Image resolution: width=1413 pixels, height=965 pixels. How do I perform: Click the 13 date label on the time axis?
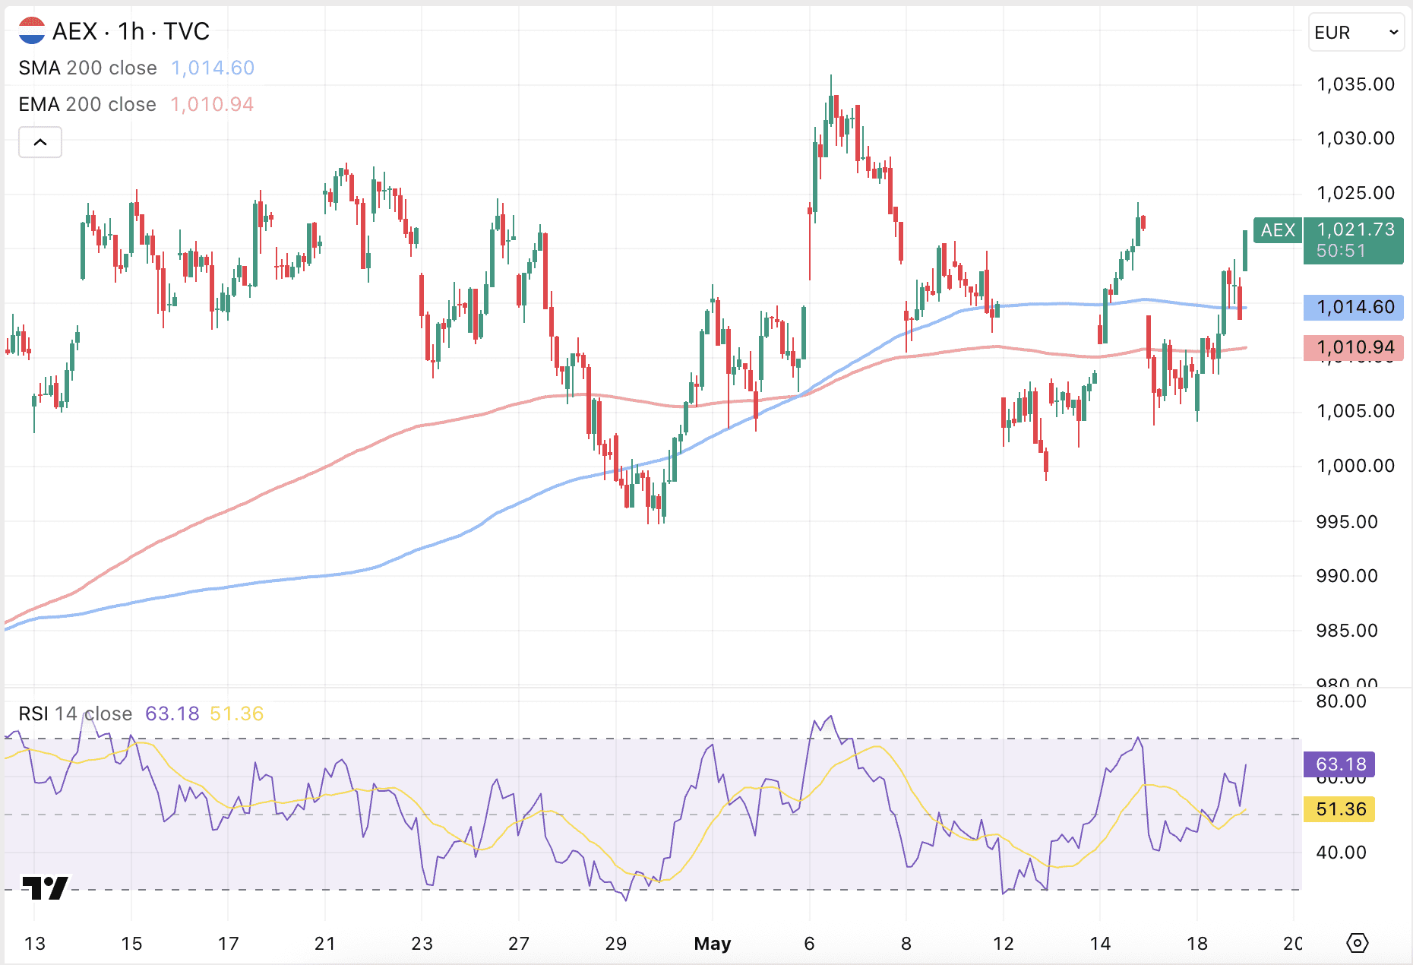(35, 944)
